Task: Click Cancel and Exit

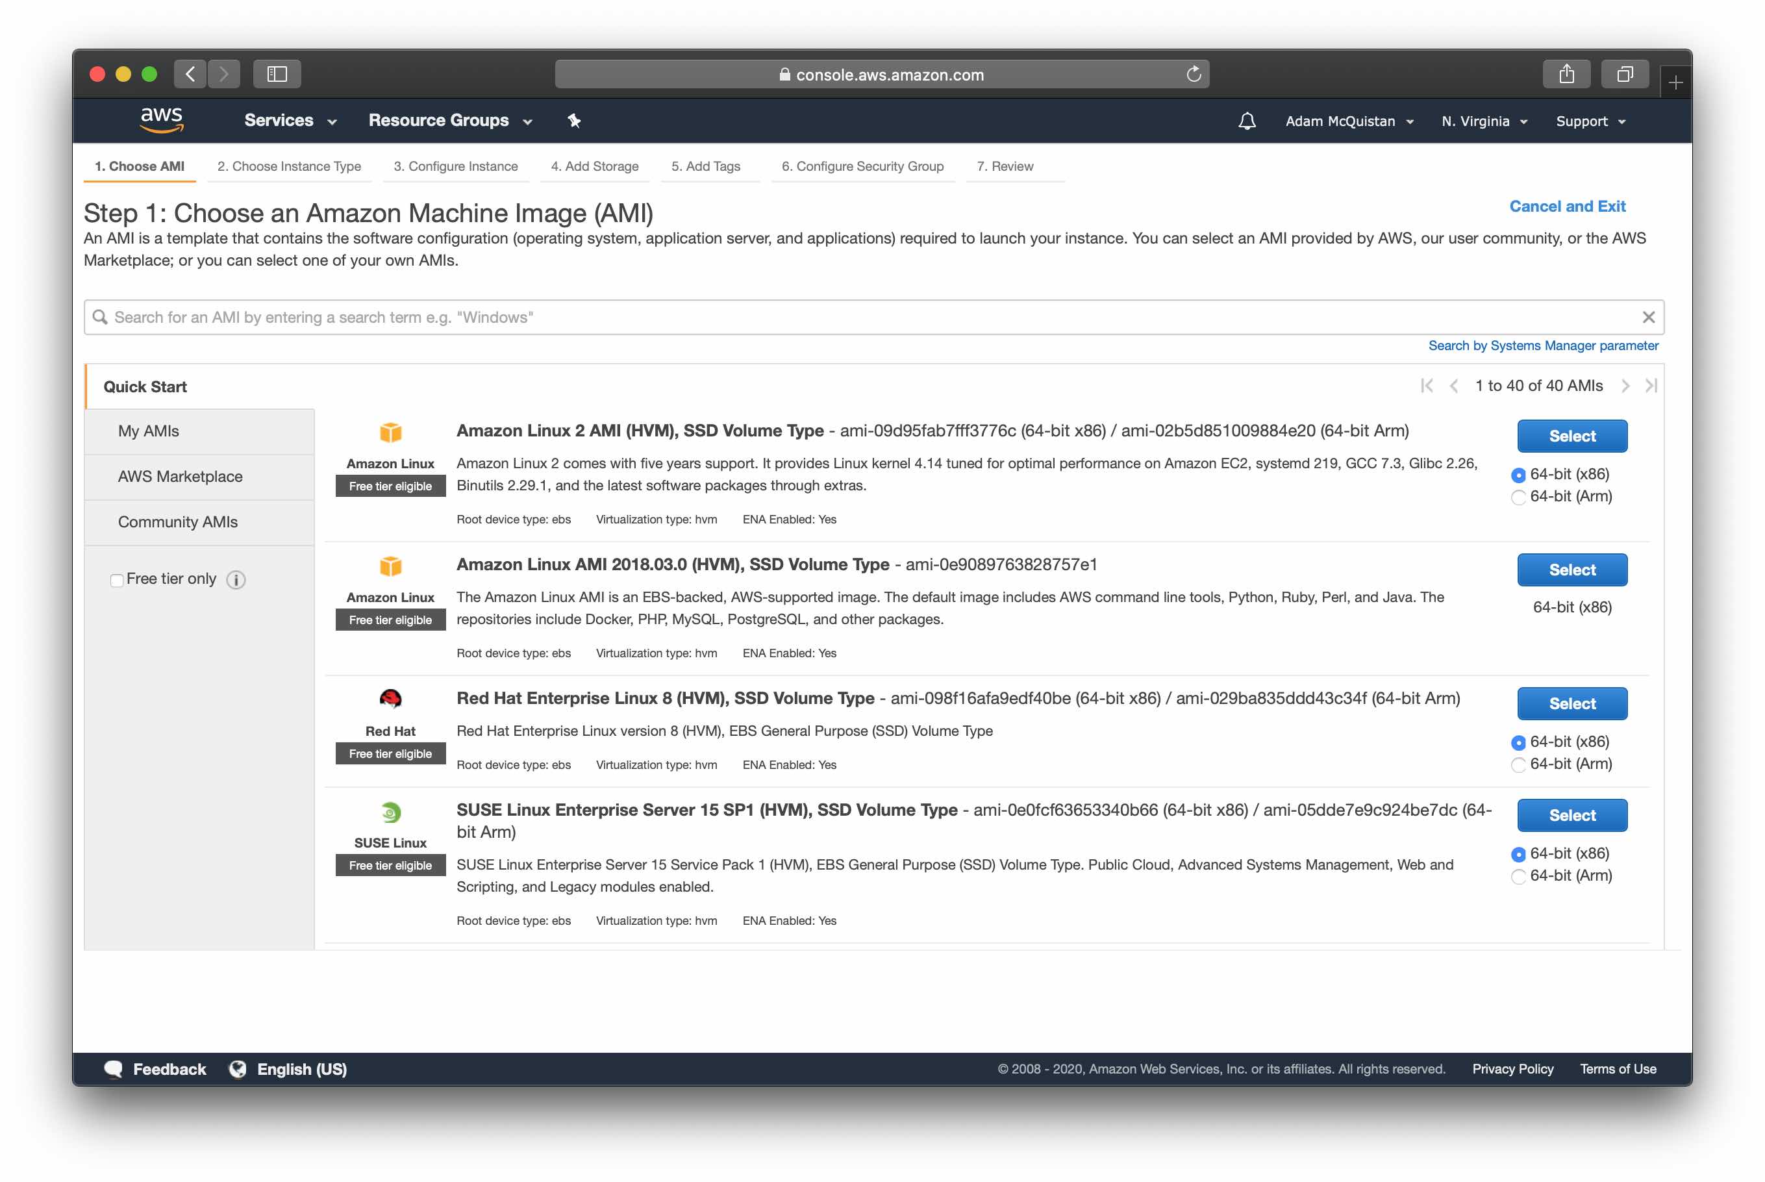Action: pyautogui.click(x=1568, y=206)
